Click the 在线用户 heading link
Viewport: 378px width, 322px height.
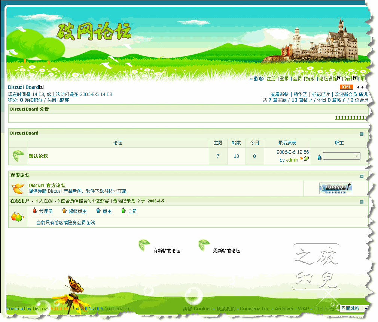[x=20, y=201]
